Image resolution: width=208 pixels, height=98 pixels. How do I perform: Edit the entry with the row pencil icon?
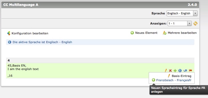[x=166, y=71]
